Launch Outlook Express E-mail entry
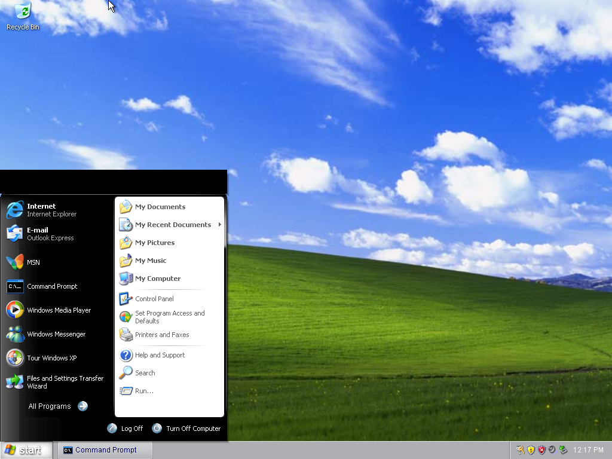612x459 pixels. pos(57,234)
